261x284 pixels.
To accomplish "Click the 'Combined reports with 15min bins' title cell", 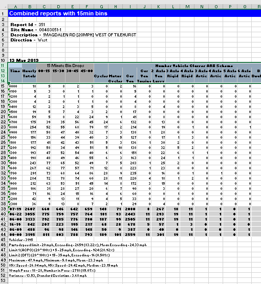I will (x=58, y=13).
